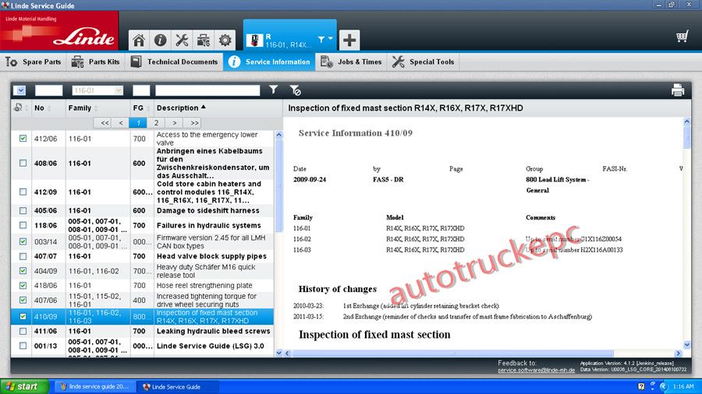Toggle checkbox for row 003/14
Screen dimensions: 702x394
click(x=23, y=241)
